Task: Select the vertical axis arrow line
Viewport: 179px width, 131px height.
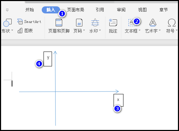Action: click(55, 88)
